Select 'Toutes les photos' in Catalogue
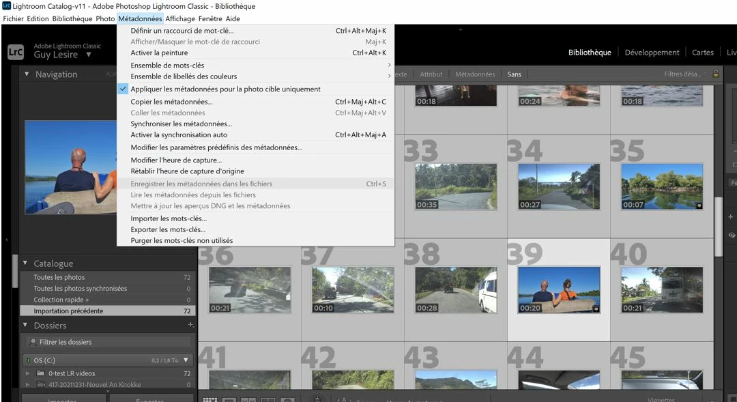The width and height of the screenshot is (737, 402). coord(108,277)
